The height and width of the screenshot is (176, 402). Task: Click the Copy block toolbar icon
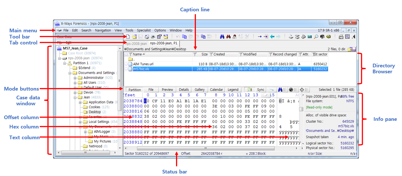184,37
